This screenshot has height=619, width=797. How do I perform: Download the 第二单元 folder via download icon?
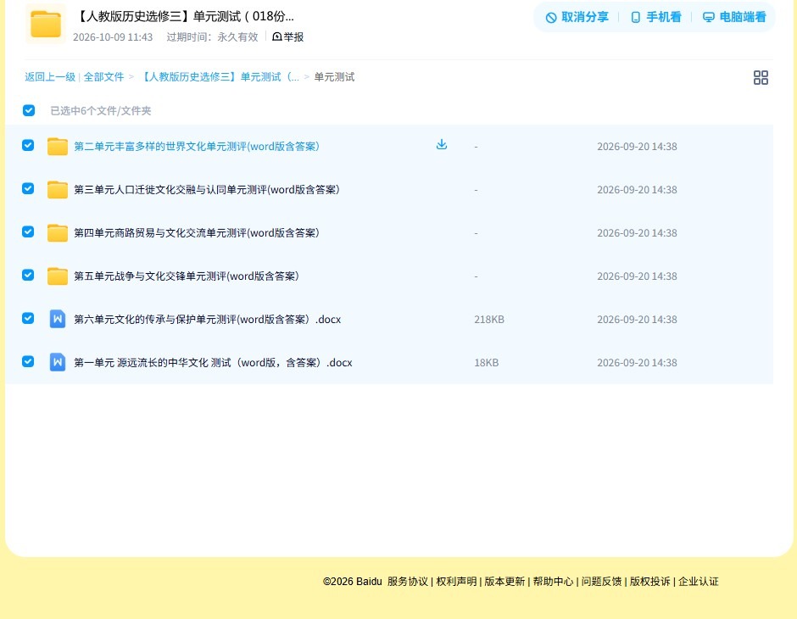pyautogui.click(x=442, y=144)
